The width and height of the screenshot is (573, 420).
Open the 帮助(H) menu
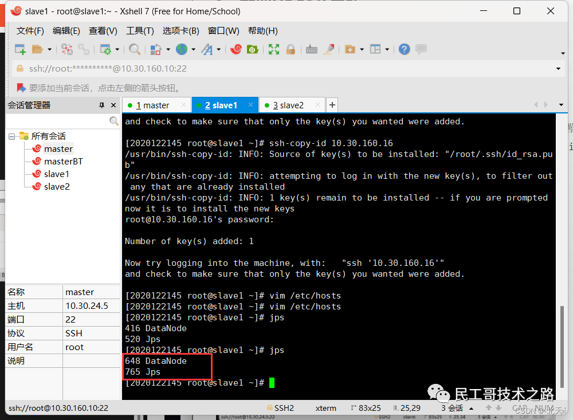tap(263, 31)
